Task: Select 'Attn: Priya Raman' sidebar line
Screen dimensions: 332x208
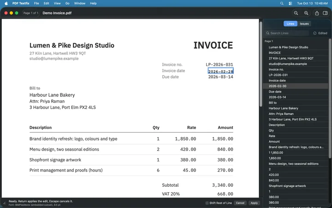Action: [296, 114]
